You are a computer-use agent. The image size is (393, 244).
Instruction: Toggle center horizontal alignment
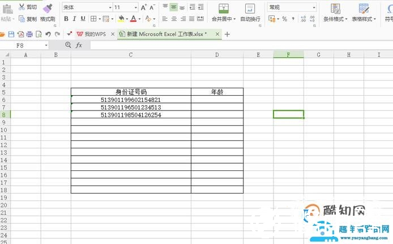[174, 19]
